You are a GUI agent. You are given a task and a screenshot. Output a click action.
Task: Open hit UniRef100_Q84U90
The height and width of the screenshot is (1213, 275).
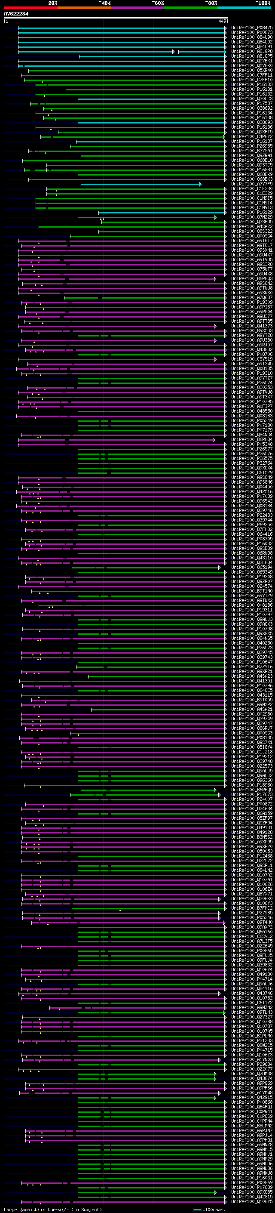point(251,37)
